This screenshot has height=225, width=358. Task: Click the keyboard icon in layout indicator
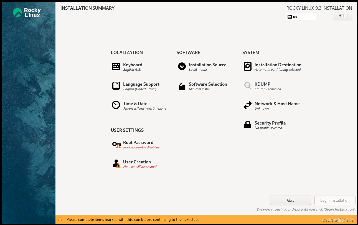(290, 17)
